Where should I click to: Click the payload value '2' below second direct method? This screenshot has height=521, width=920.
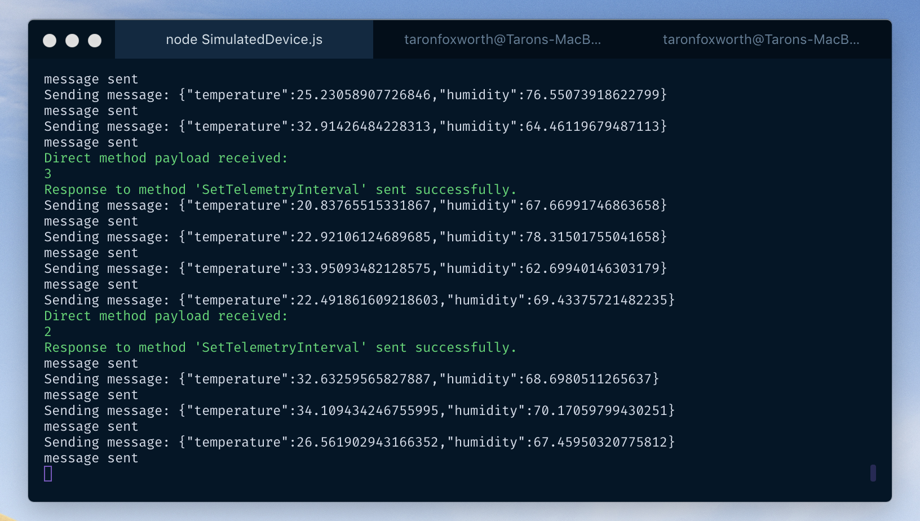pos(47,332)
